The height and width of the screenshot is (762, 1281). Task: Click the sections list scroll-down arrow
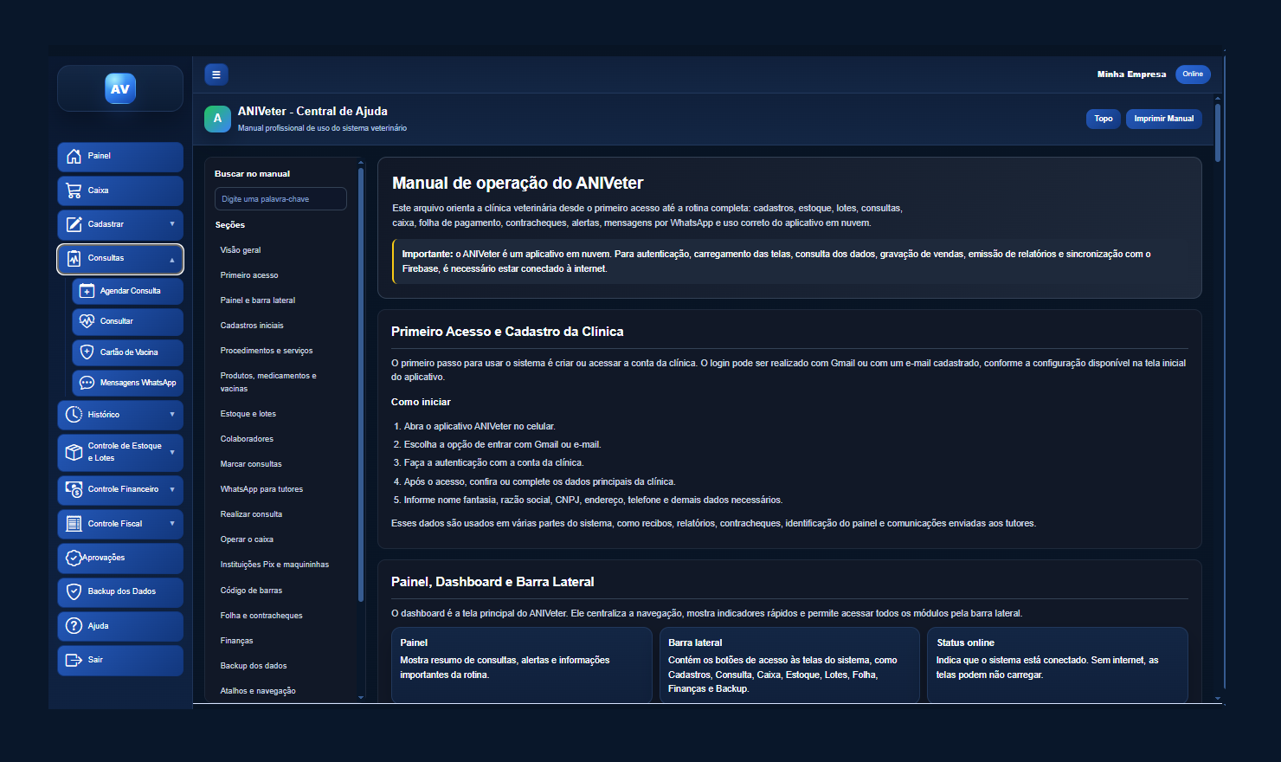361,697
